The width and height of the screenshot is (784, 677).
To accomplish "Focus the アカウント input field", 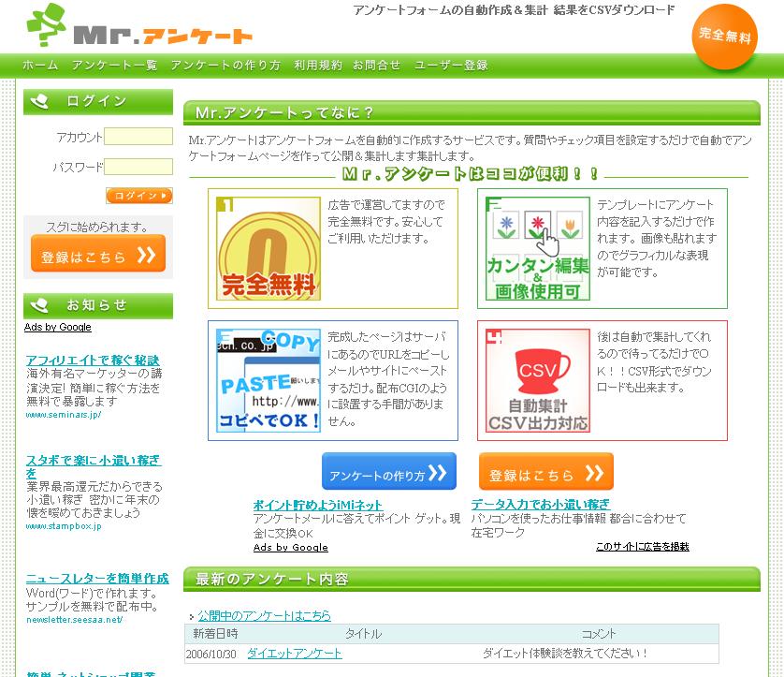I will [138, 136].
